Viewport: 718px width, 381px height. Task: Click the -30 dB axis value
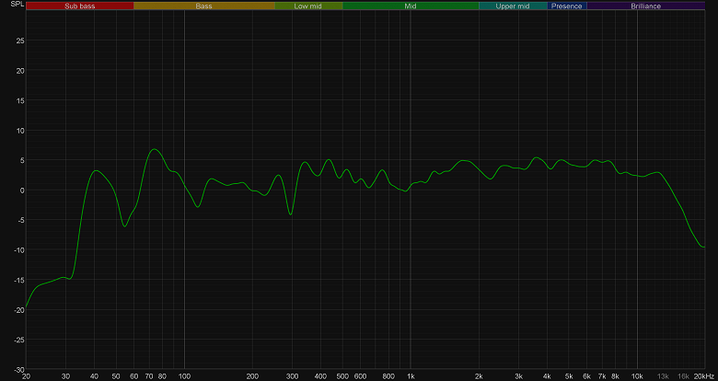(19, 369)
